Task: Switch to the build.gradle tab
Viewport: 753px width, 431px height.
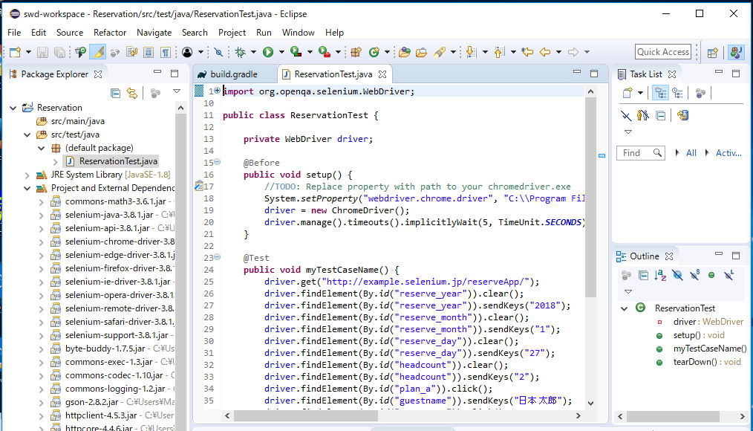Action: click(x=235, y=74)
